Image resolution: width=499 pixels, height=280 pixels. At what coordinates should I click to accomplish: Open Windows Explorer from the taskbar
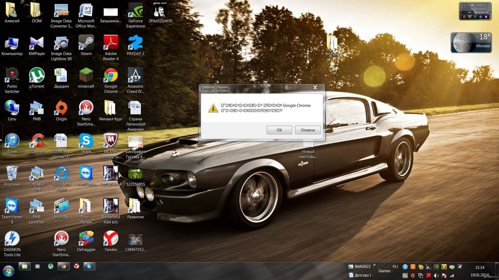tap(25, 266)
